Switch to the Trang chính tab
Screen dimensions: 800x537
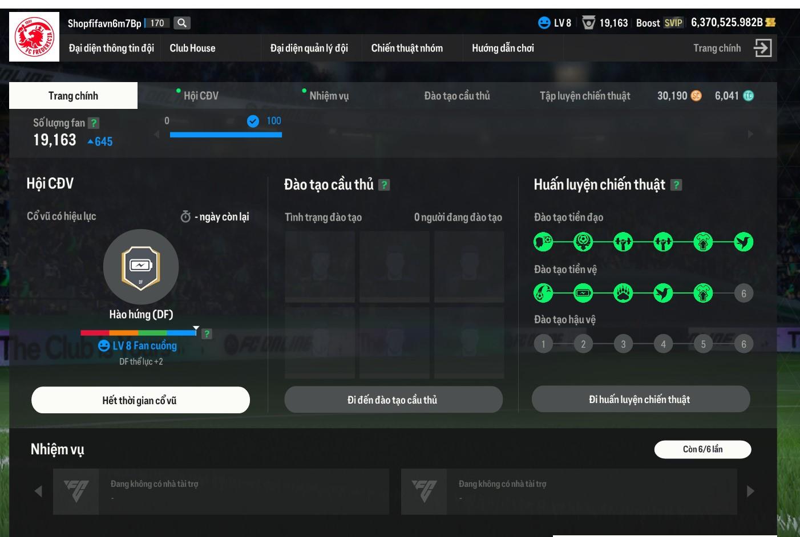point(73,96)
